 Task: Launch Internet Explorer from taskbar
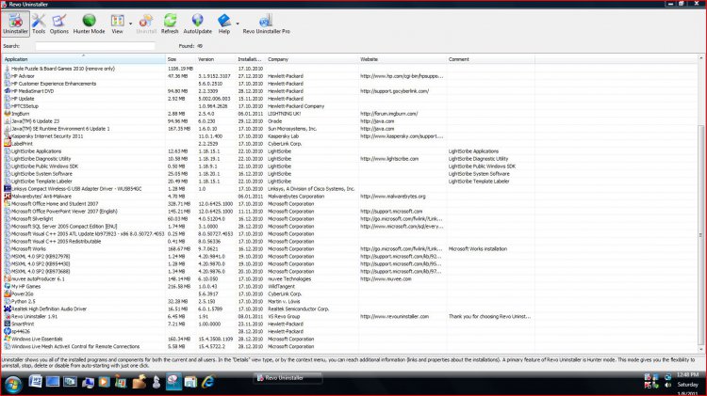click(x=208, y=382)
